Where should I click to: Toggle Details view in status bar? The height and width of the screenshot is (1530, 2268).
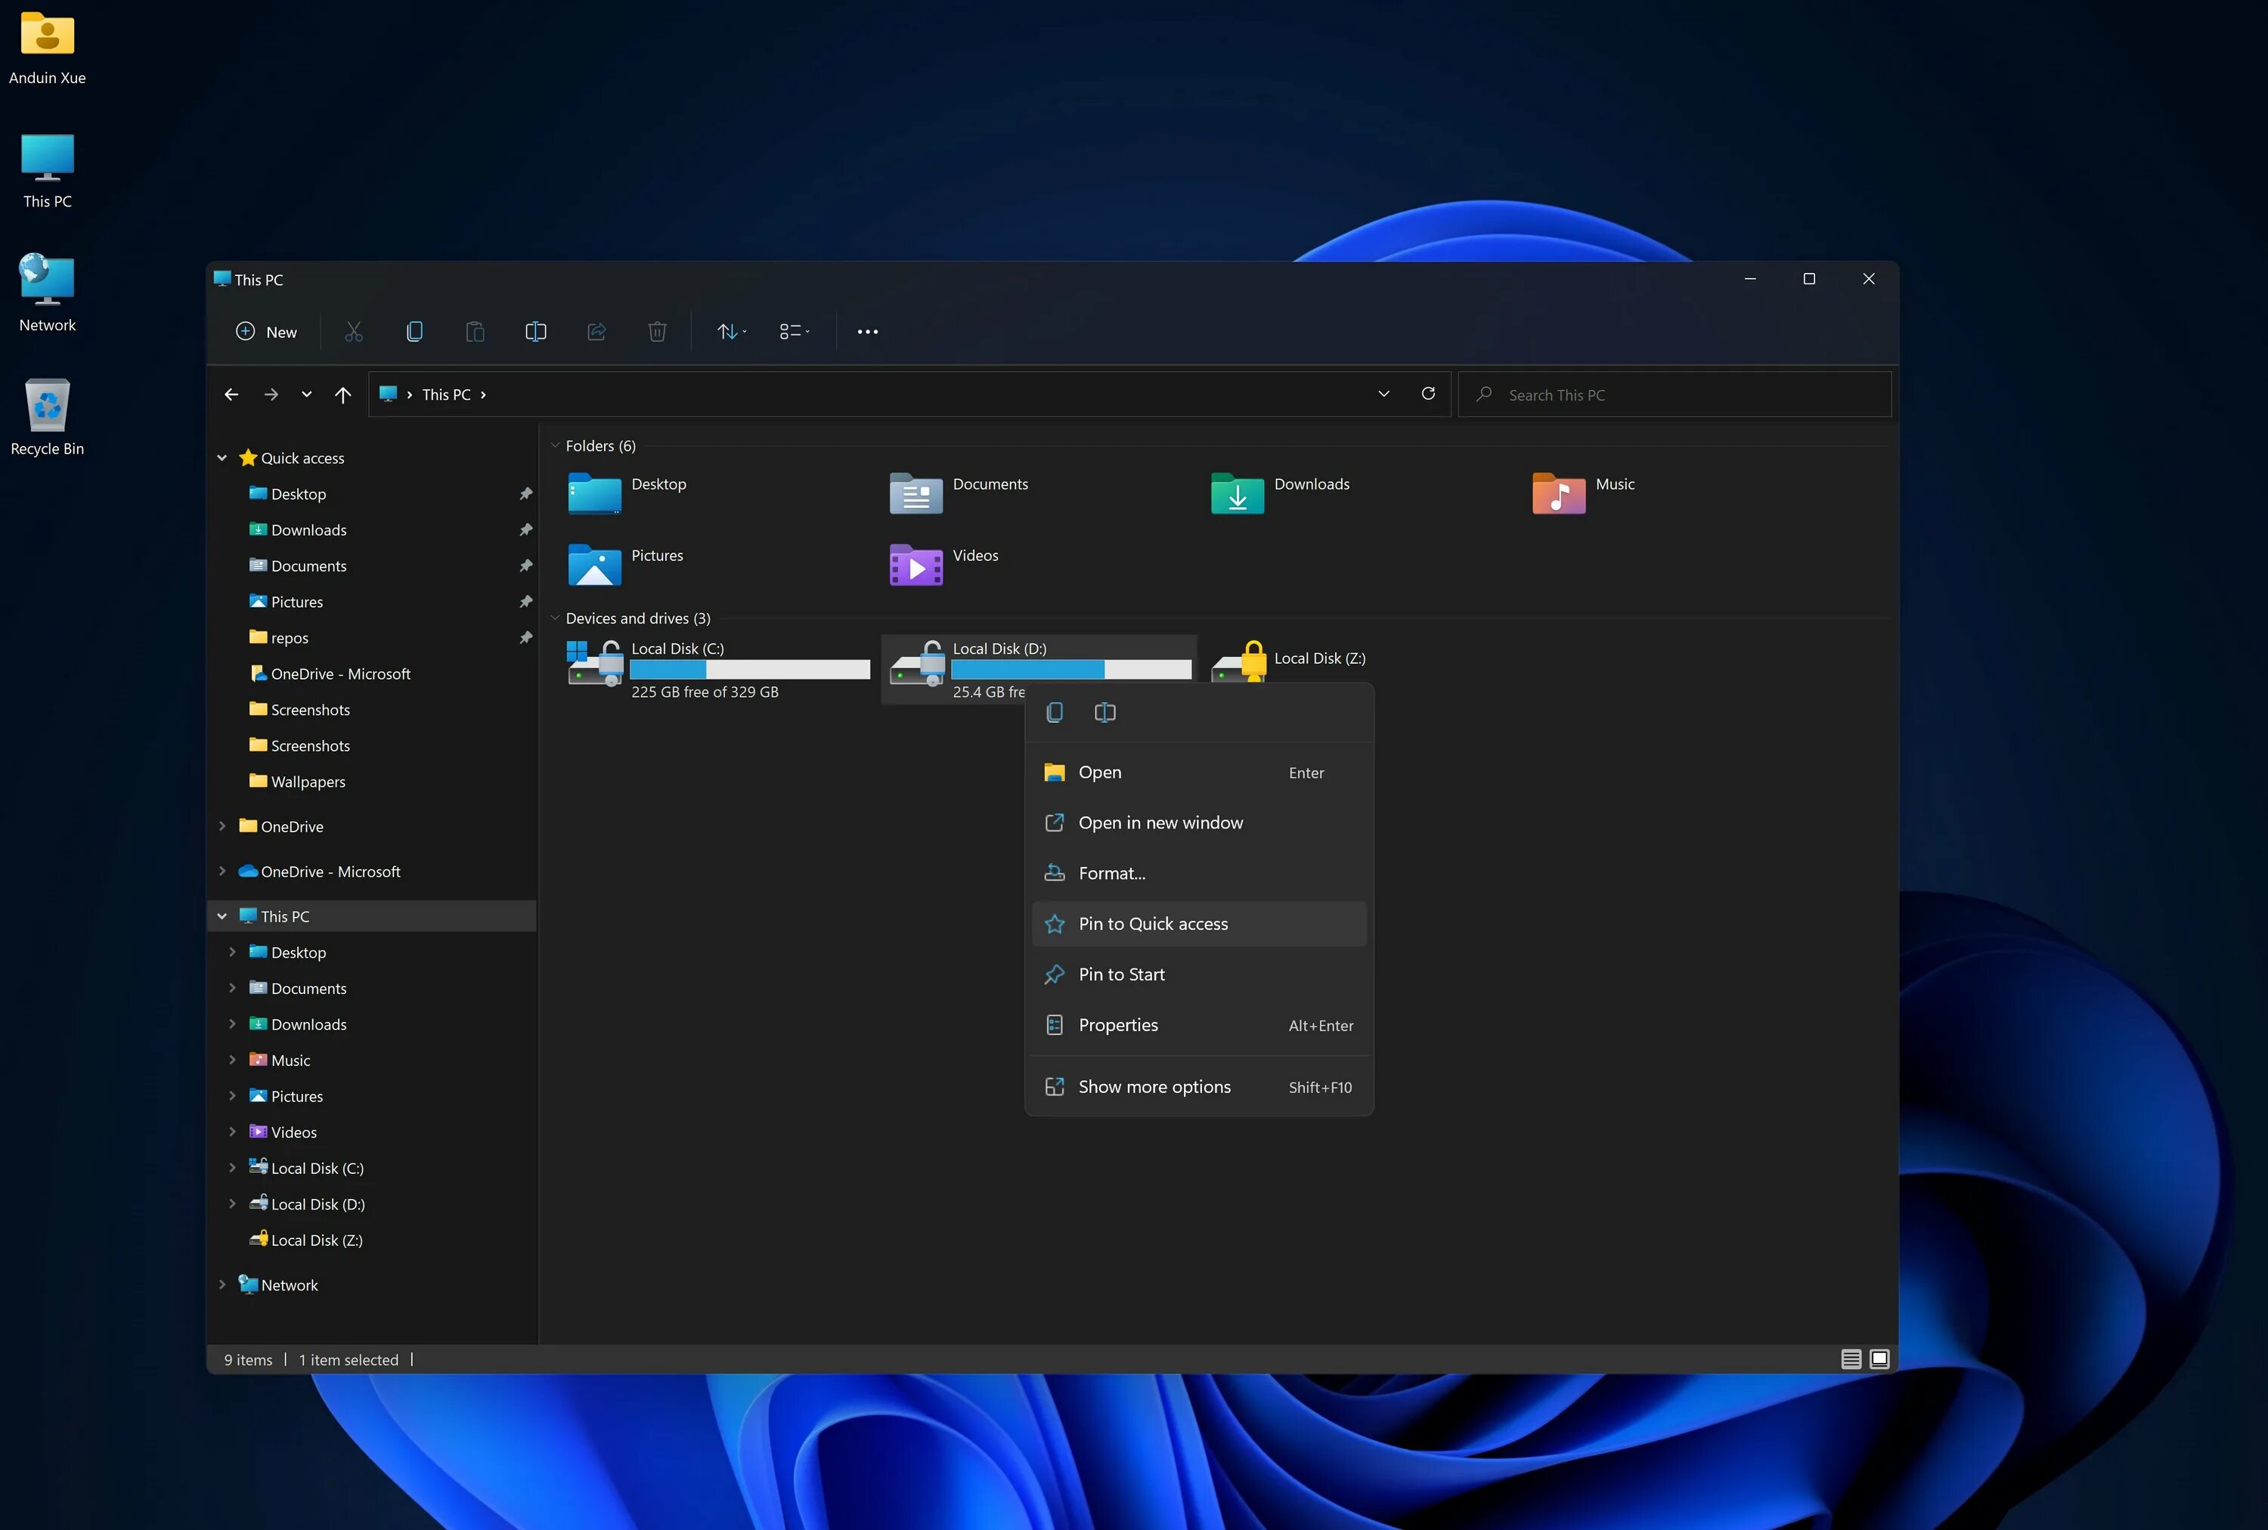click(x=1851, y=1358)
